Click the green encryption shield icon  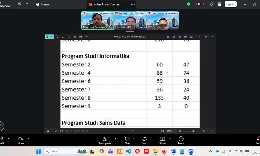(188, 4)
